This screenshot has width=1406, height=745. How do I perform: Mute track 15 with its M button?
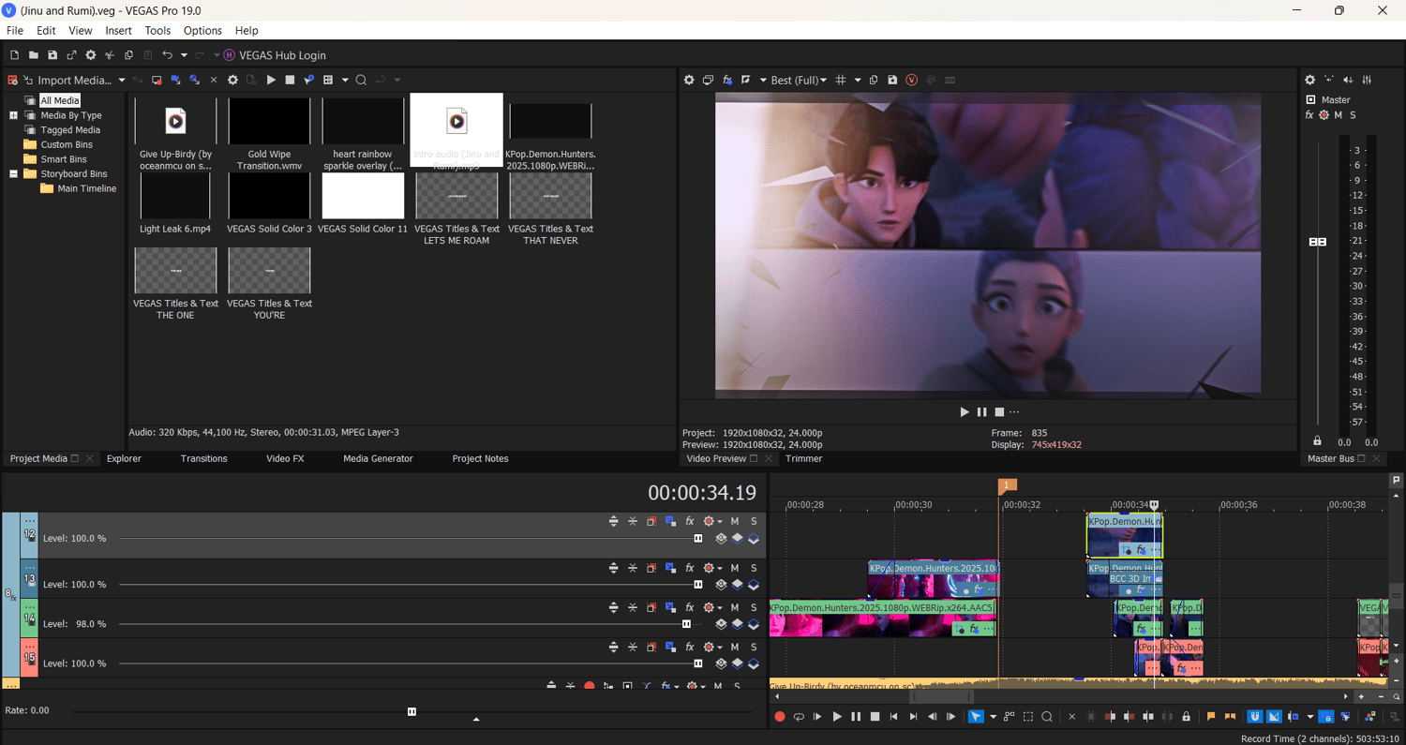[735, 647]
